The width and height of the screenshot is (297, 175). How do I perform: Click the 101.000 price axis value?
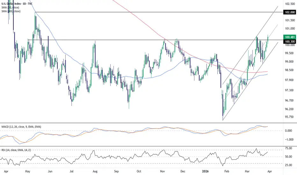tap(290, 29)
